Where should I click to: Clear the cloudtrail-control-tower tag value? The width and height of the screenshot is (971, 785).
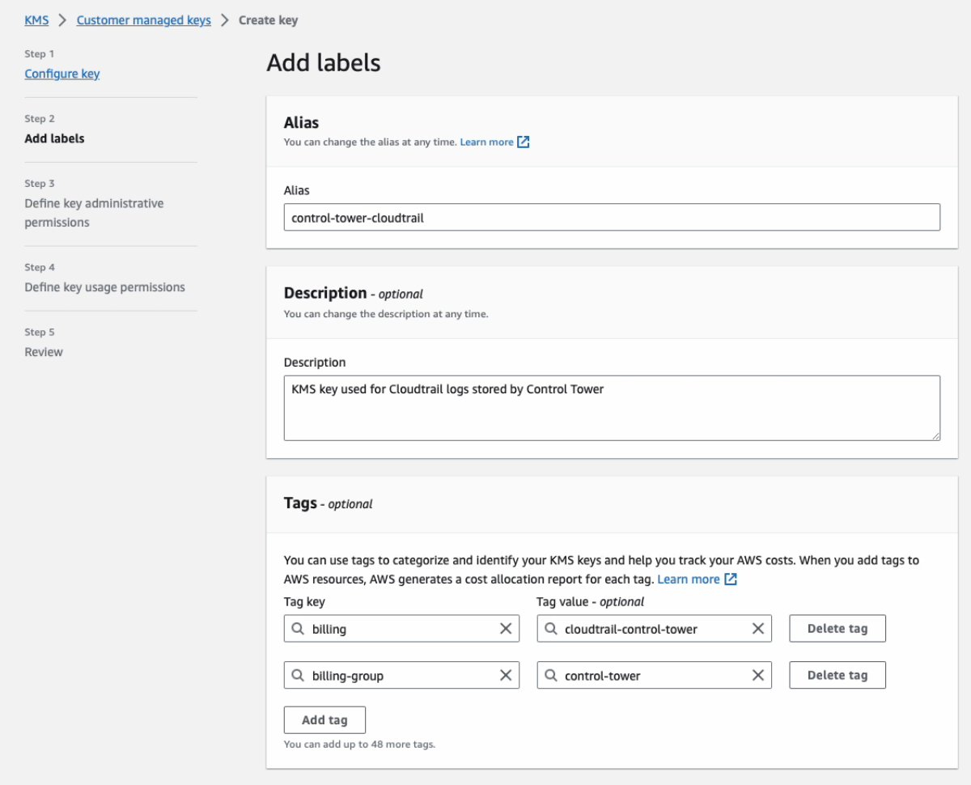pyautogui.click(x=758, y=629)
